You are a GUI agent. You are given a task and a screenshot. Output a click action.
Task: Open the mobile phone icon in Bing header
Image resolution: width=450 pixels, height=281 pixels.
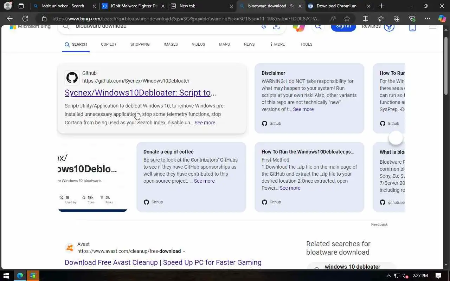pos(412,28)
